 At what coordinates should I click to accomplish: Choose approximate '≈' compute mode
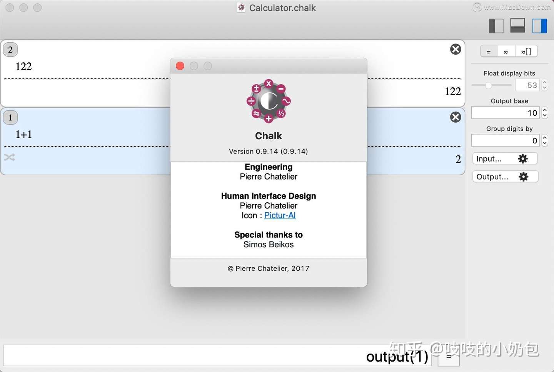[x=506, y=52]
